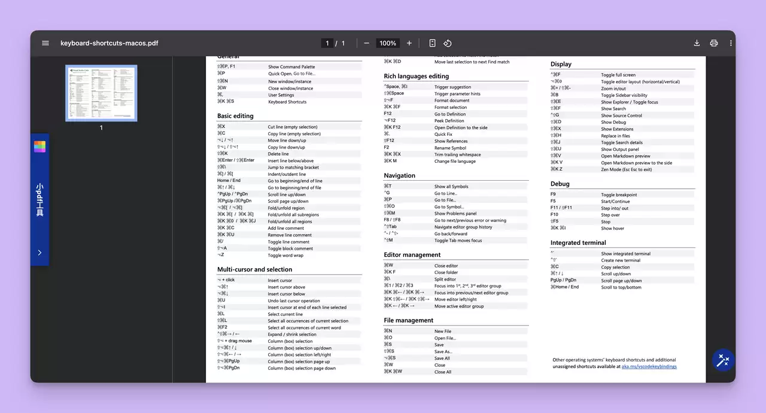Click the Integrated terminal section heading
Screen dimensions: 766x413
tap(578, 243)
